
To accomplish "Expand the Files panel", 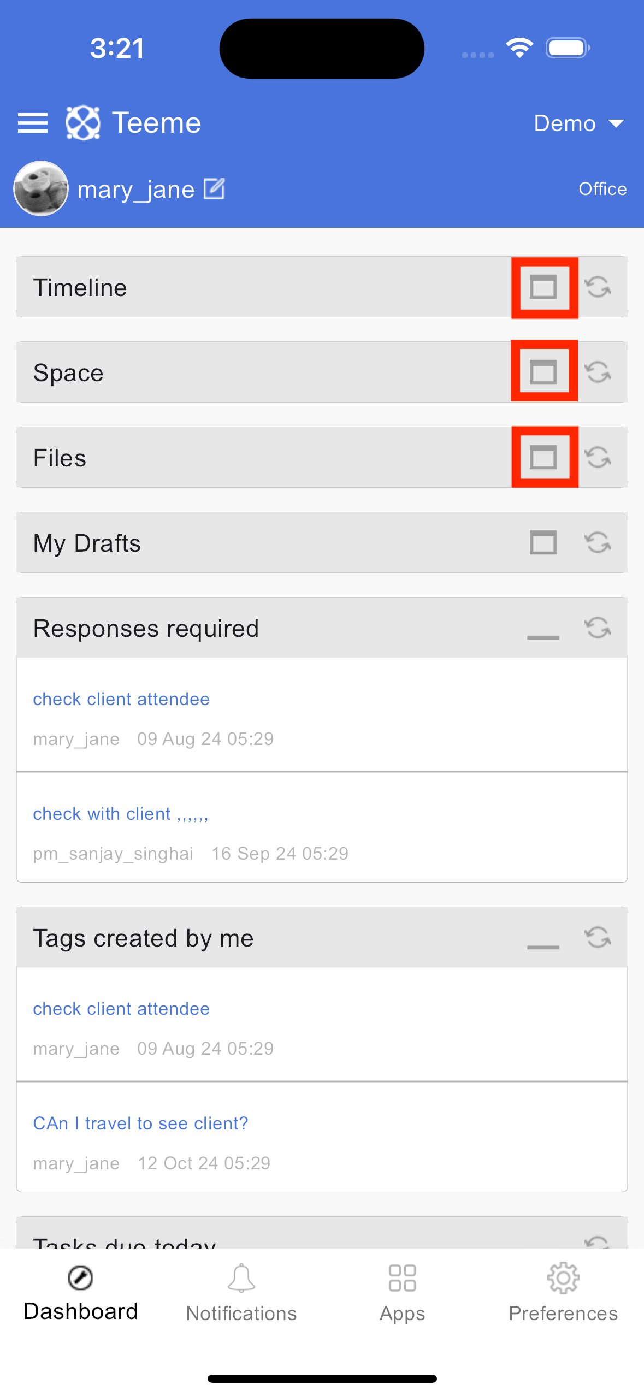I will (543, 458).
